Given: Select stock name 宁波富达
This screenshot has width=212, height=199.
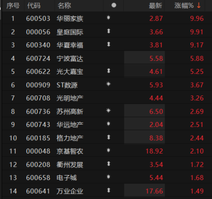Looking at the screenshot, I should tap(70, 59).
